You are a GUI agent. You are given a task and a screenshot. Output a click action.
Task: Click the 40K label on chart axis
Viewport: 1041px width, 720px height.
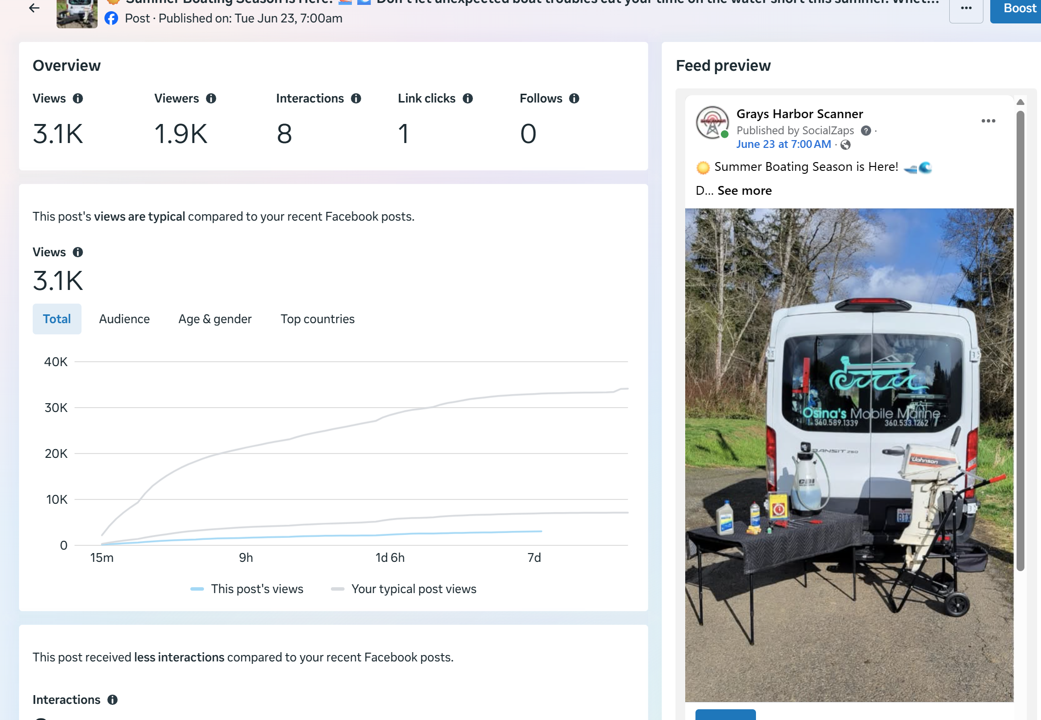56,362
